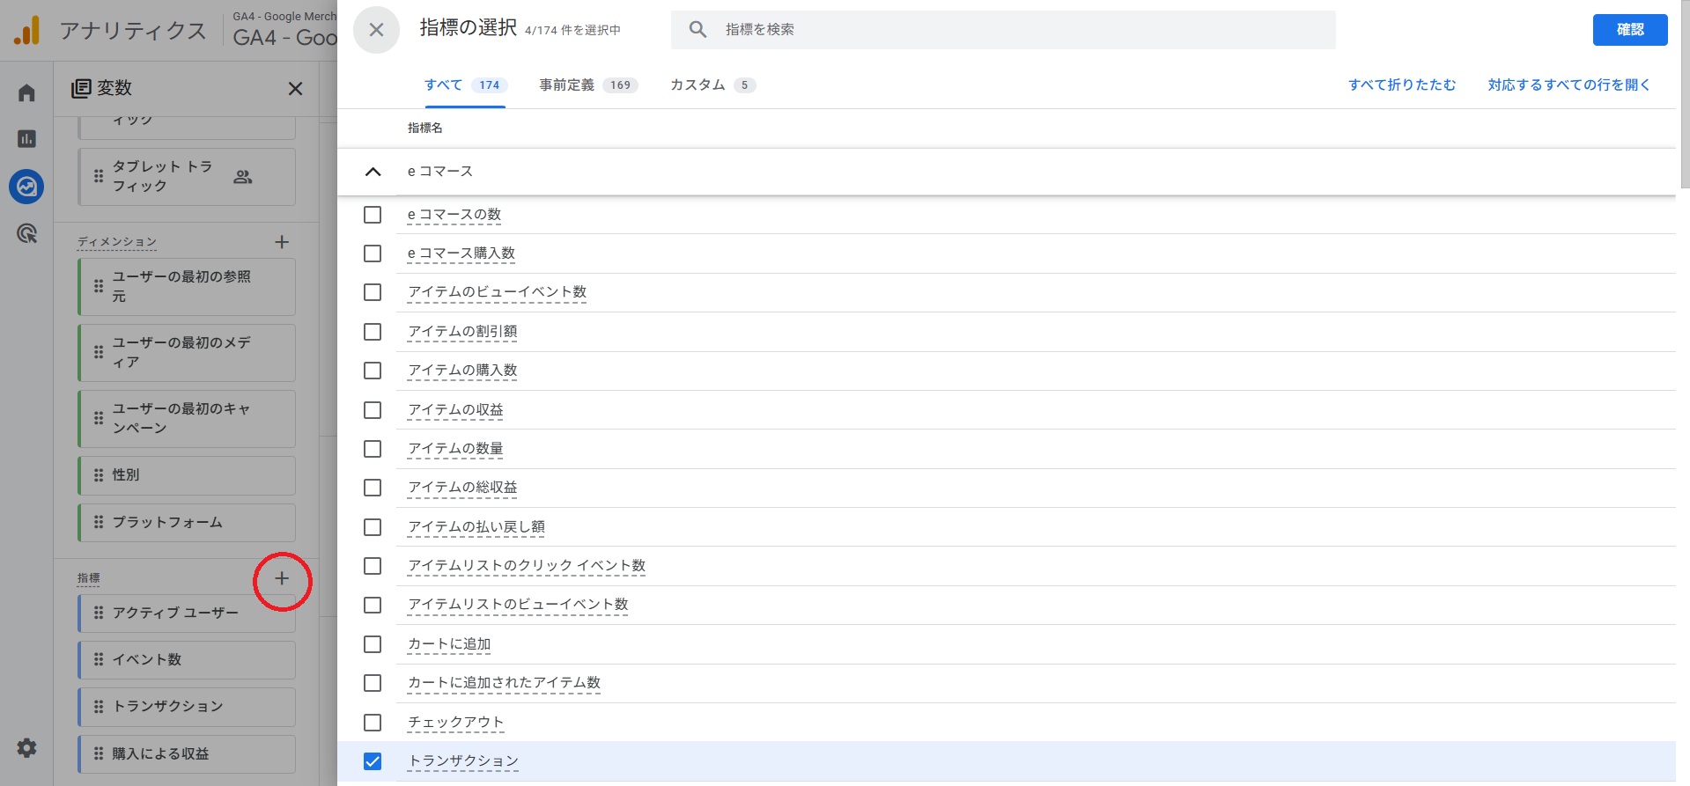This screenshot has height=786, width=1690.
Task: Check アイテムの数量 checkbox
Action: click(373, 449)
